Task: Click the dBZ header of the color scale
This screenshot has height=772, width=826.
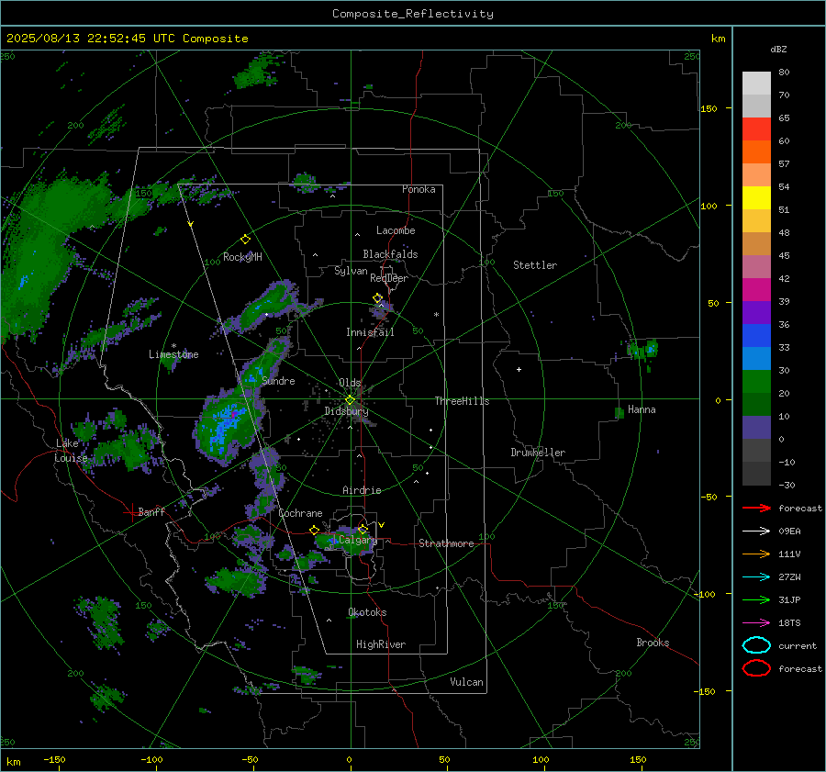Action: (x=778, y=50)
